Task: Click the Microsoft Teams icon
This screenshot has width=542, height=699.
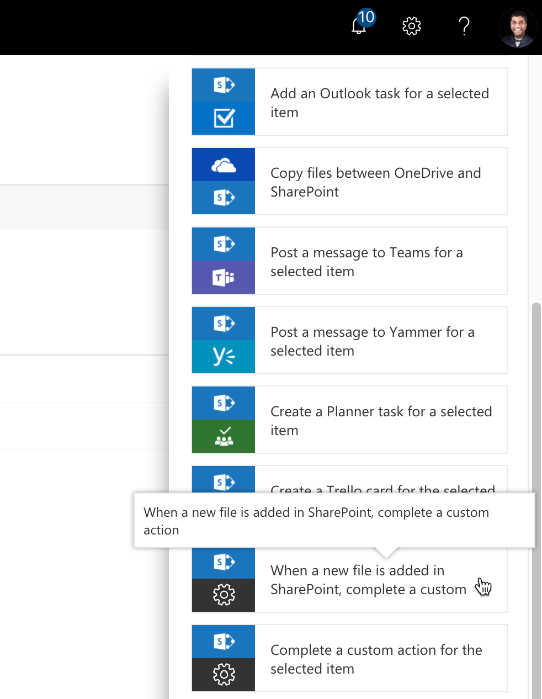Action: pos(223,277)
